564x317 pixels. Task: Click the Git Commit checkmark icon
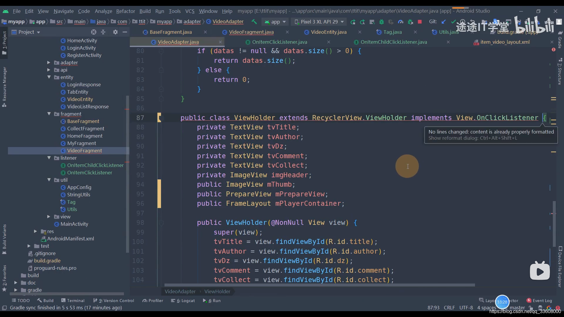(x=453, y=22)
